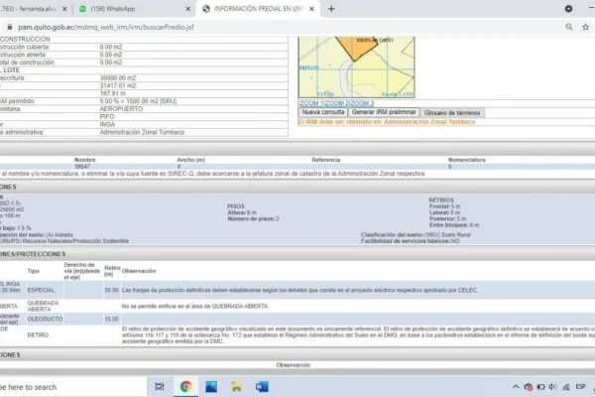Click the Nueva consulta button
This screenshot has width=595, height=397.
click(323, 112)
